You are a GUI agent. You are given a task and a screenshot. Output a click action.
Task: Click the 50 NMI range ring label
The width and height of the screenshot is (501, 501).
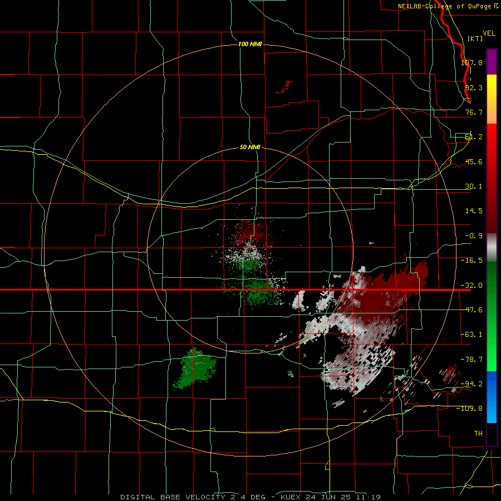pyautogui.click(x=250, y=148)
